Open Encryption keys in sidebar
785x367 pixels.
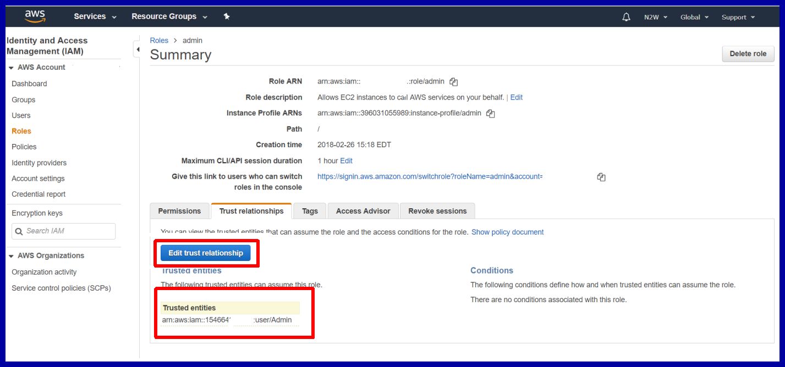point(37,213)
